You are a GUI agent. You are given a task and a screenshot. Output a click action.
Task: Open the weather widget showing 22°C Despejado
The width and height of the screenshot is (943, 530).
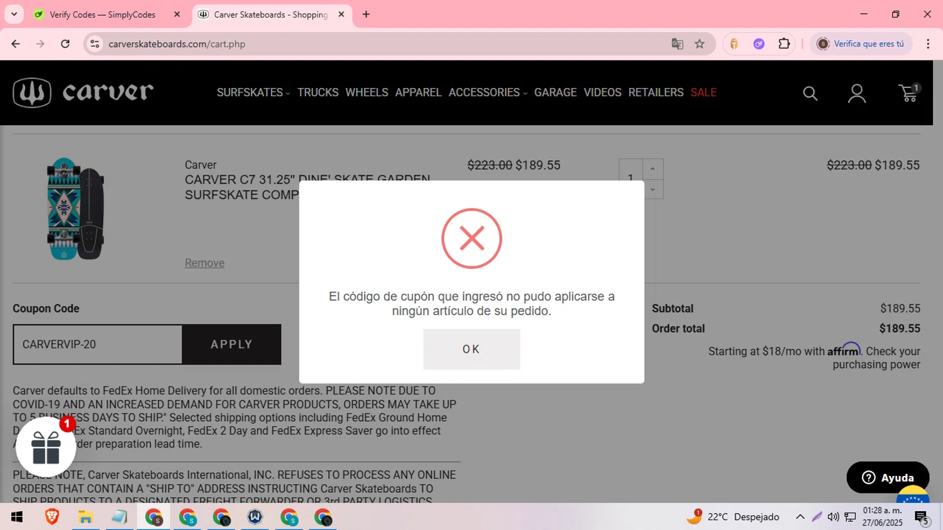[733, 517]
